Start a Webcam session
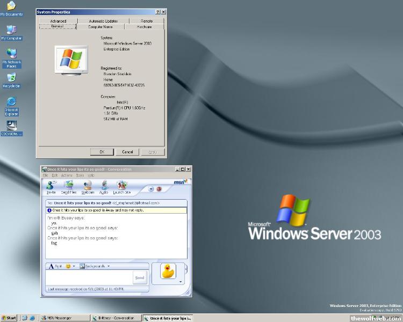 pyautogui.click(x=88, y=186)
